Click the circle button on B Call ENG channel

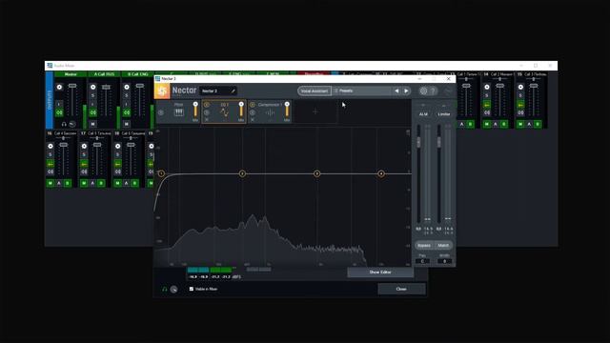127,87
